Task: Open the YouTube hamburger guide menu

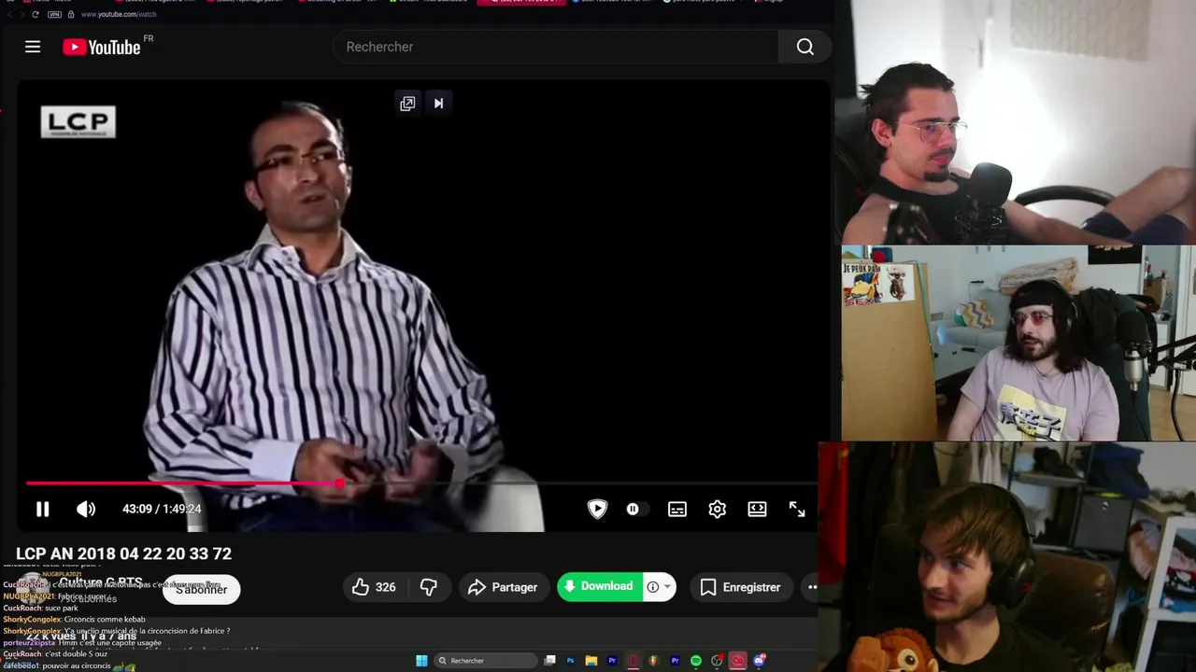Action: (33, 47)
